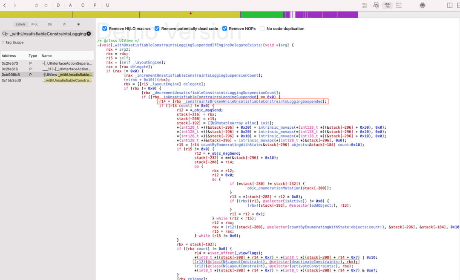
Task: Enable No code duplication
Action: click(262, 29)
